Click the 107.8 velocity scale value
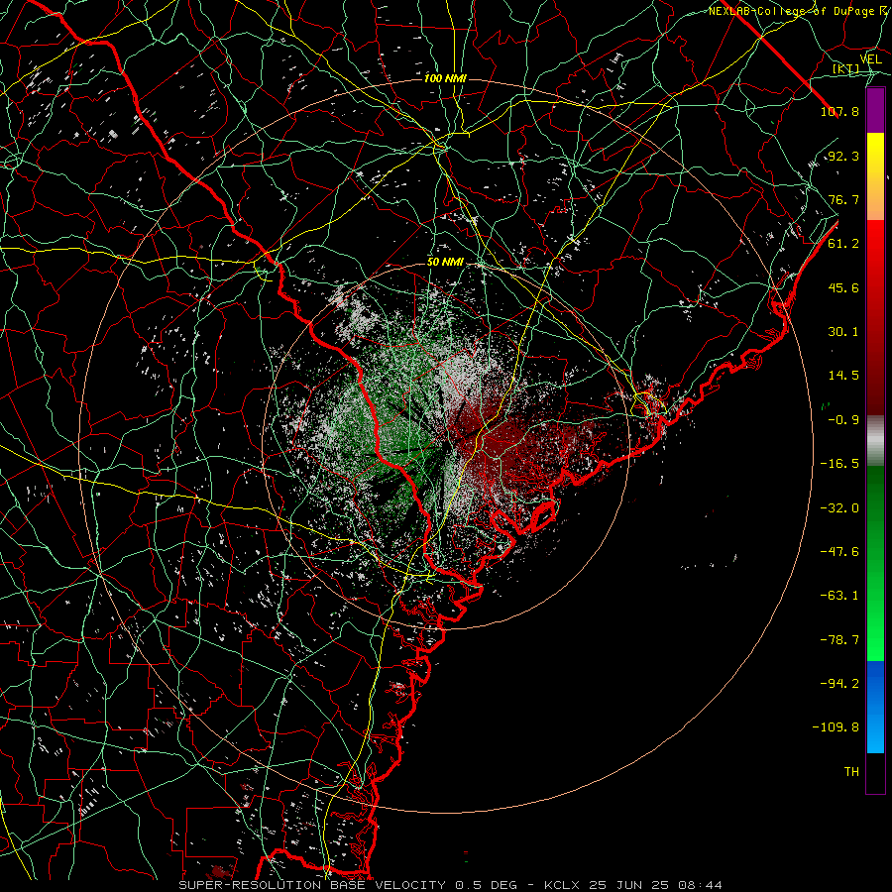Image resolution: width=892 pixels, height=892 pixels. click(x=839, y=111)
